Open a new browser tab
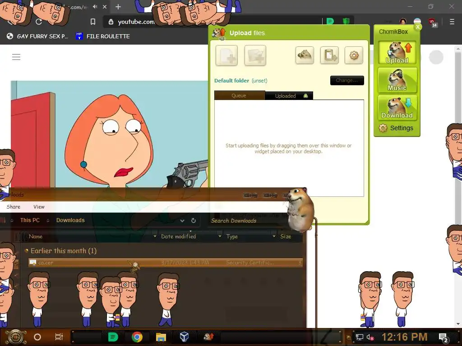The height and width of the screenshot is (346, 462). pyautogui.click(x=118, y=6)
